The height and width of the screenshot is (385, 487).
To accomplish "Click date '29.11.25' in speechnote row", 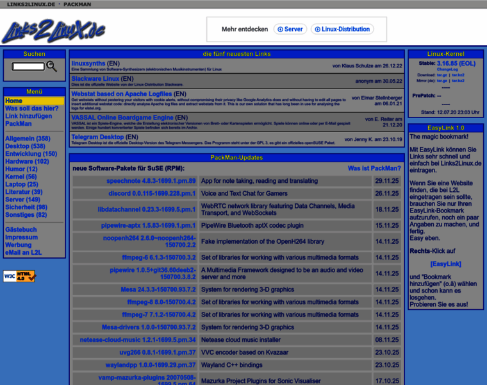I will pyautogui.click(x=386, y=181).
